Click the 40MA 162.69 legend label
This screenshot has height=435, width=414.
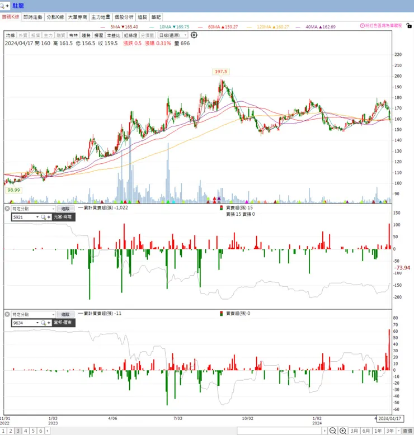pos(321,27)
